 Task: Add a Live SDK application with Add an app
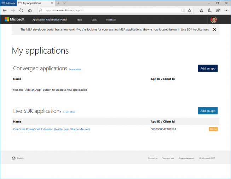coord(208,111)
